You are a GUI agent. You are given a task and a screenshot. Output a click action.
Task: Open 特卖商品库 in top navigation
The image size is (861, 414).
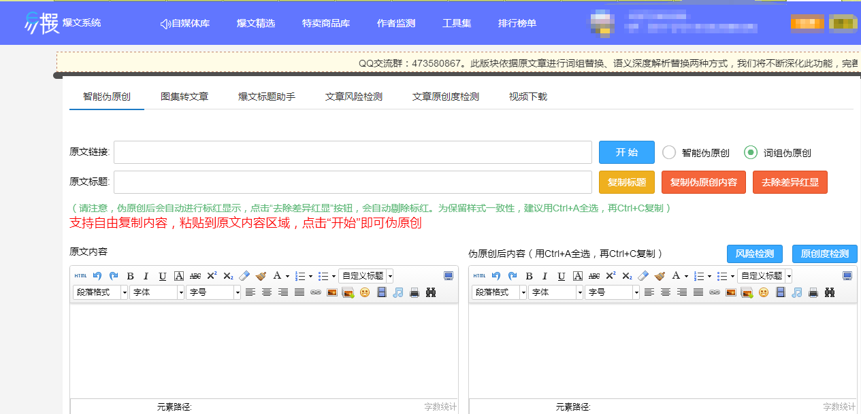(326, 23)
